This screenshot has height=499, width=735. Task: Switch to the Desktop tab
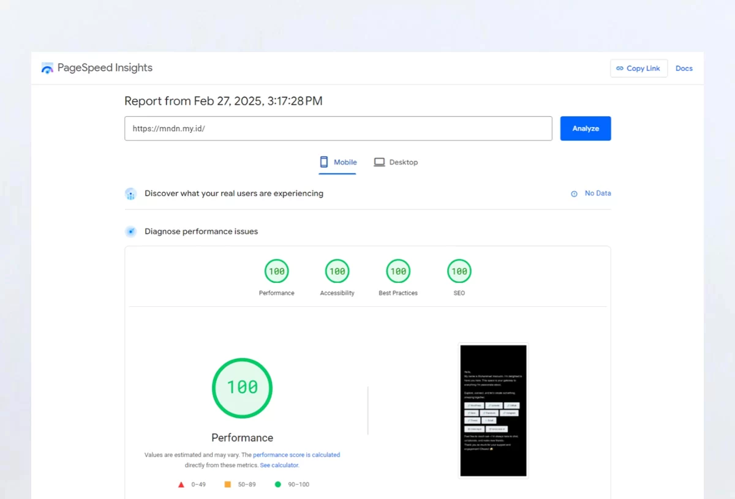(x=396, y=162)
